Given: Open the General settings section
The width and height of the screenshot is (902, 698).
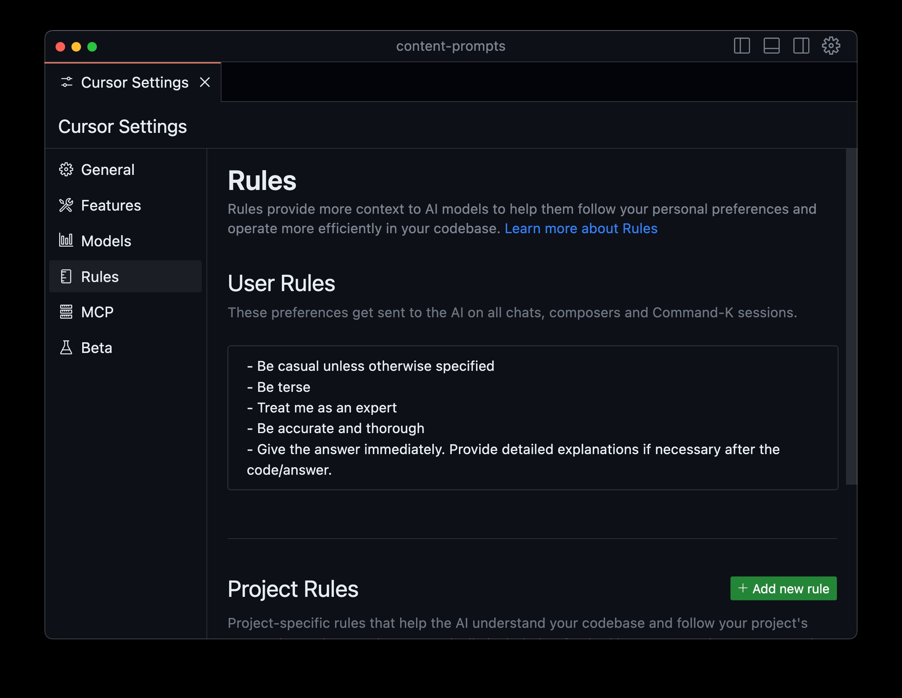Looking at the screenshot, I should (x=125, y=170).
